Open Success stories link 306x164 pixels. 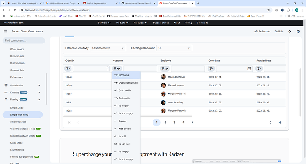click(161, 23)
